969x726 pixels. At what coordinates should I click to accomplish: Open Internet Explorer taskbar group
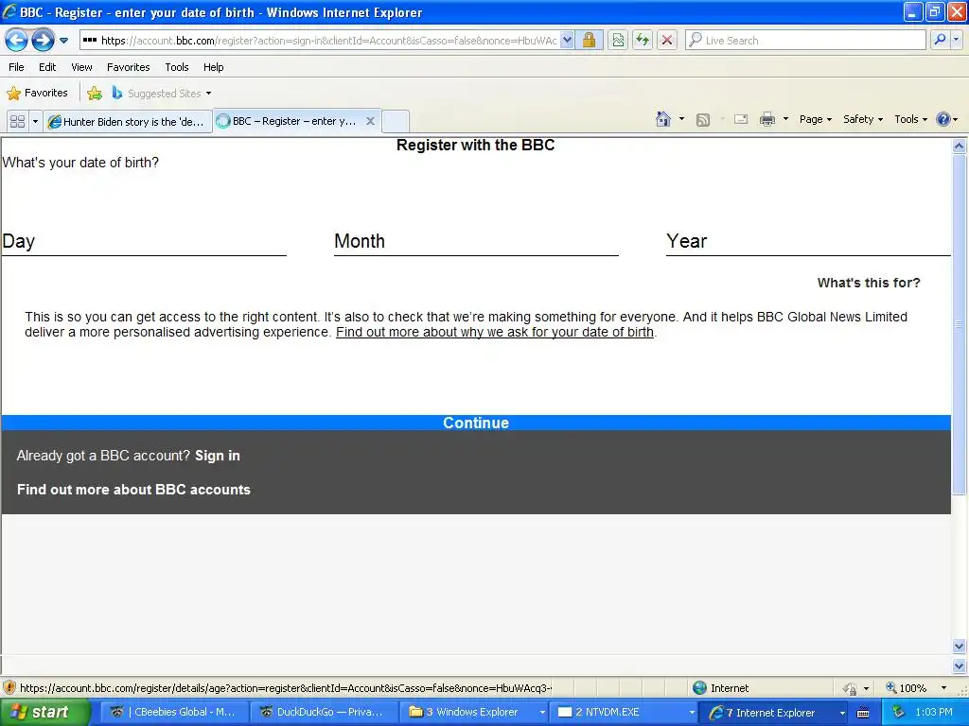click(774, 712)
